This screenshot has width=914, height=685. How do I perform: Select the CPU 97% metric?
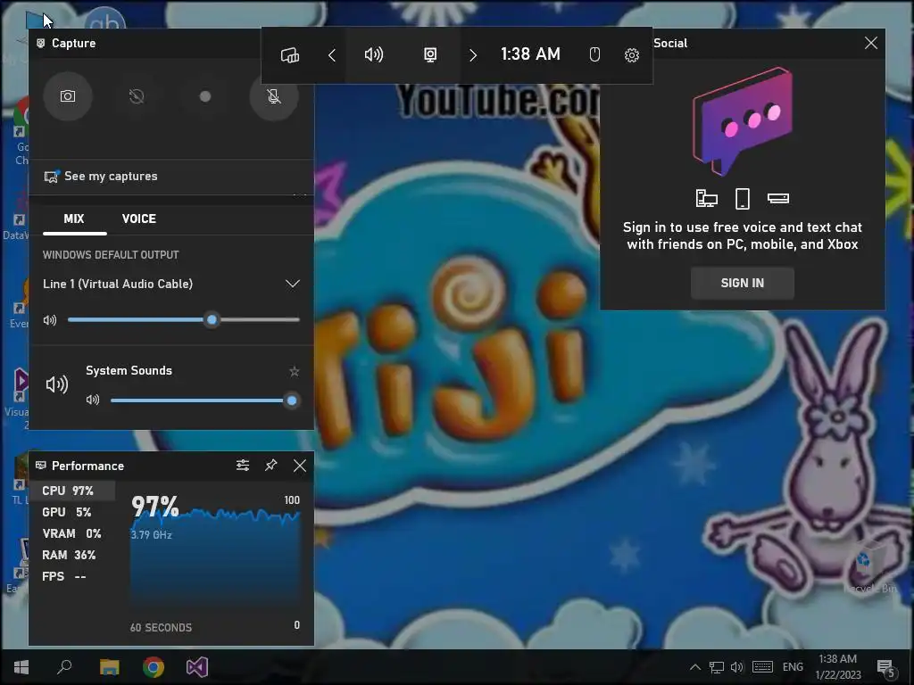tap(71, 491)
